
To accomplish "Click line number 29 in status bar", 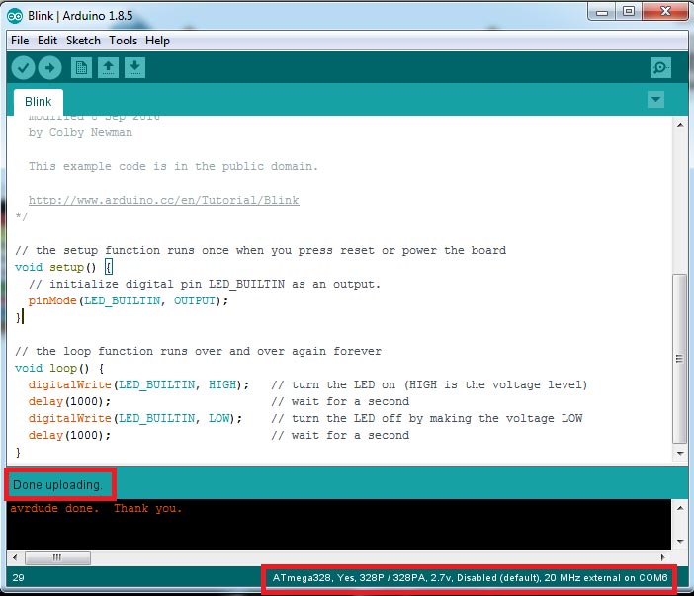I will 18,578.
